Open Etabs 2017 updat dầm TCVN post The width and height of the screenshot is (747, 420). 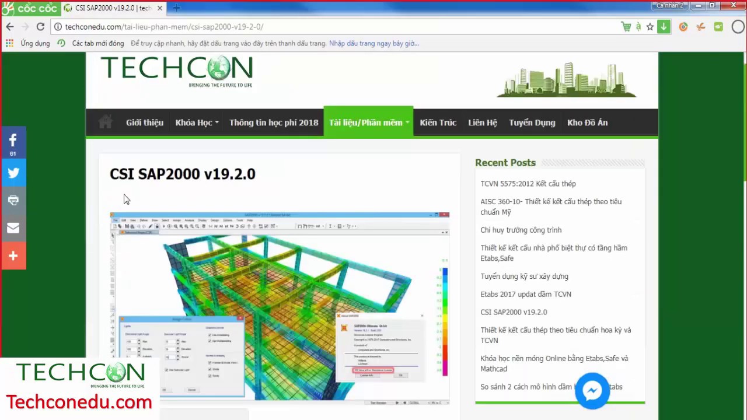click(x=526, y=294)
